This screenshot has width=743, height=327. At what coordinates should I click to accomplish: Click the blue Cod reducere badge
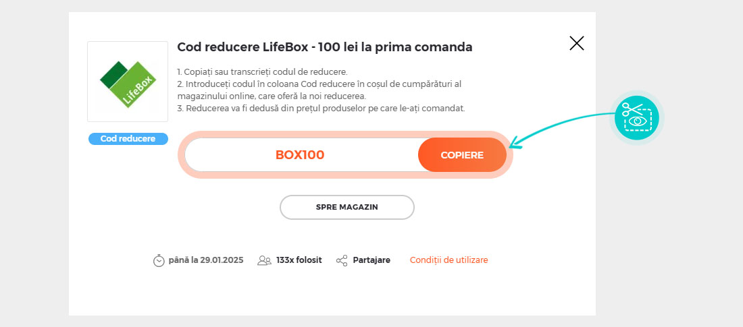[128, 139]
